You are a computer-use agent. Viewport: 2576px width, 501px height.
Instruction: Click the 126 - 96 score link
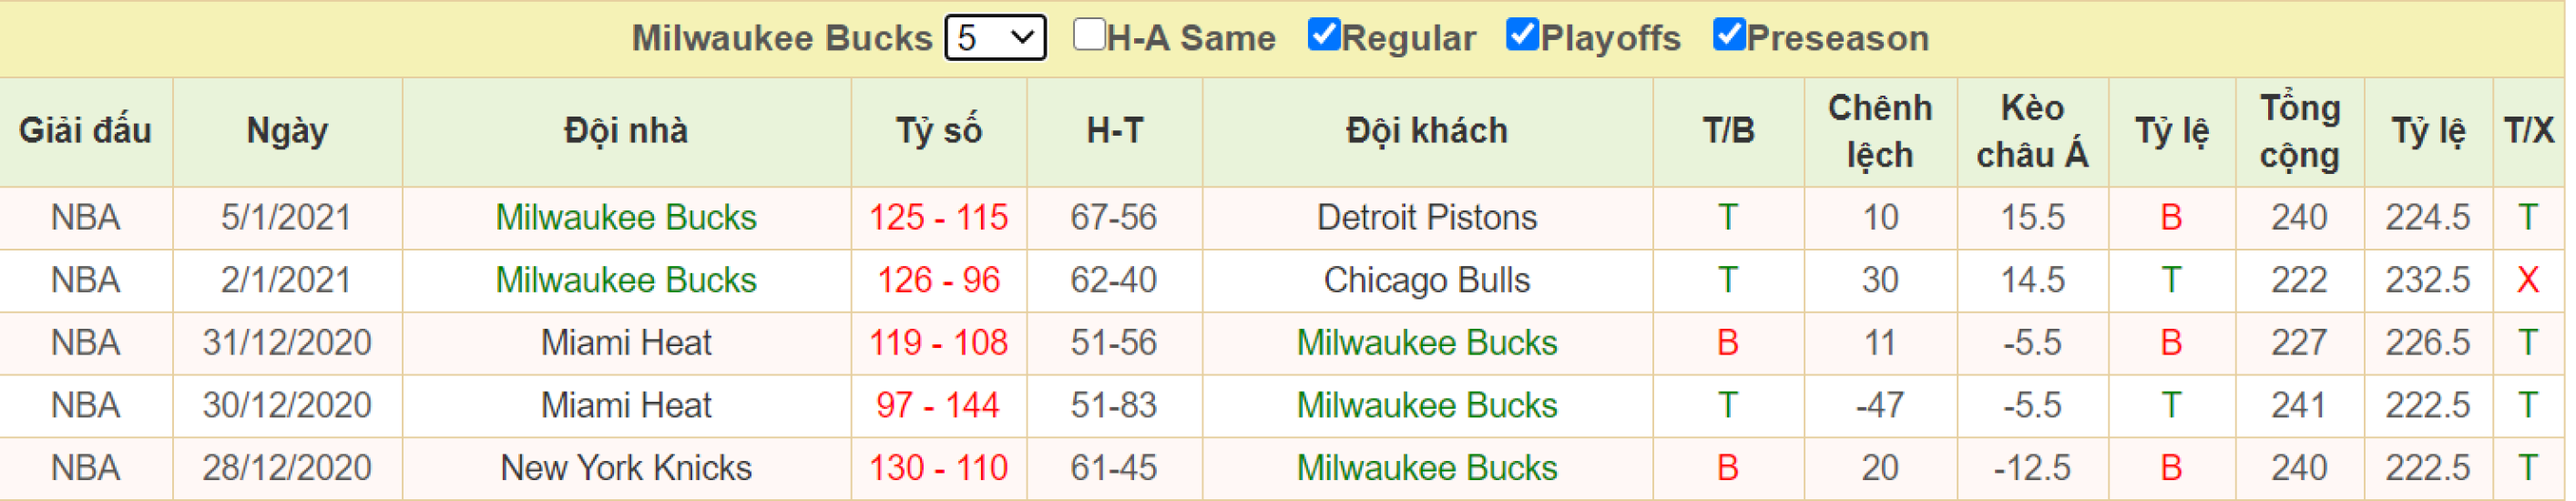point(938,280)
